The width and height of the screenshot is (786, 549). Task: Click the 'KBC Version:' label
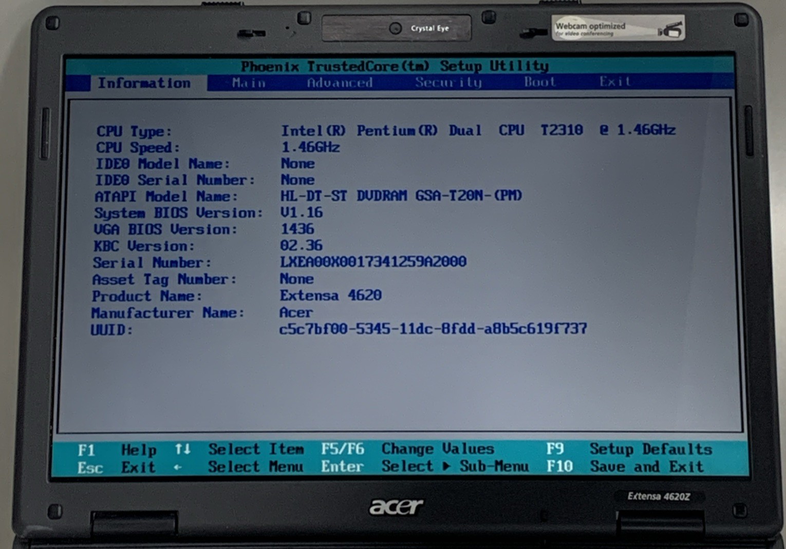(x=144, y=246)
